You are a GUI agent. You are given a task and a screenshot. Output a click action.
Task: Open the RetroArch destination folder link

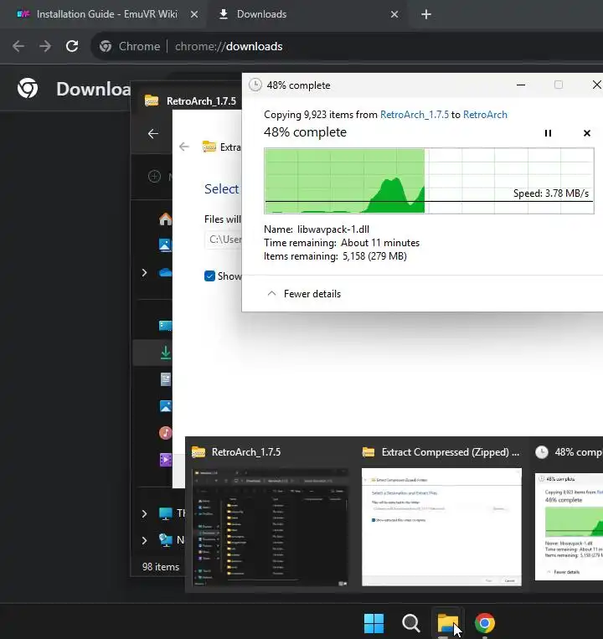tap(485, 115)
